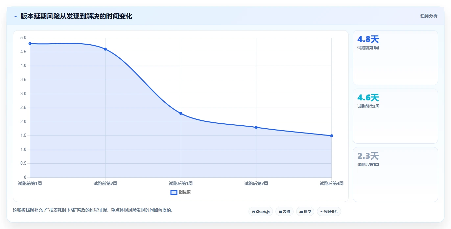Click the caption text below the chart
Viewport: 451px width, 229px height.
tap(93, 210)
